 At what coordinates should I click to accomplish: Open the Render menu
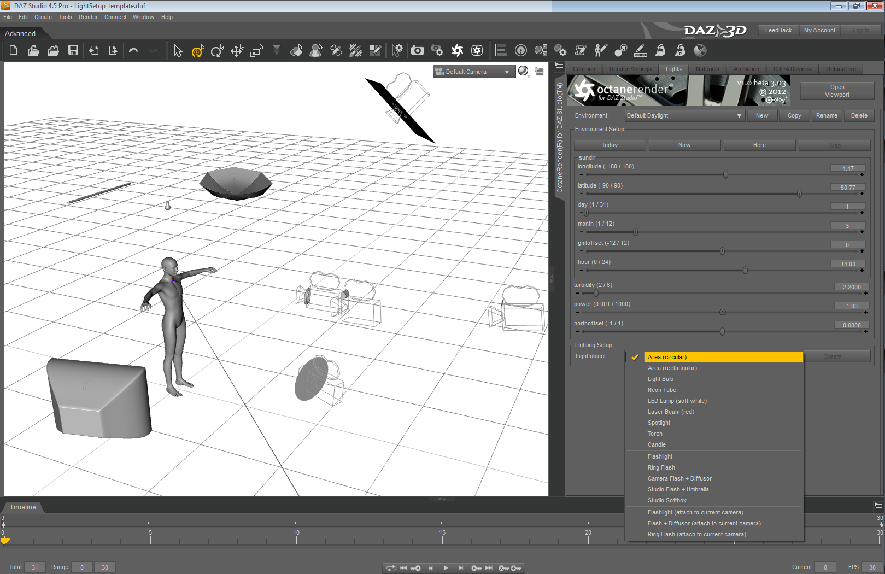[88, 17]
